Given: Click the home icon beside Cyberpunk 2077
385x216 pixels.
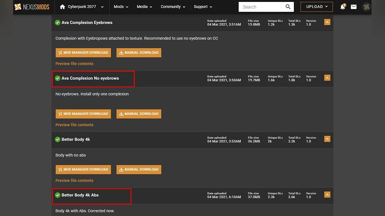Looking at the screenshot, I should (62, 7).
